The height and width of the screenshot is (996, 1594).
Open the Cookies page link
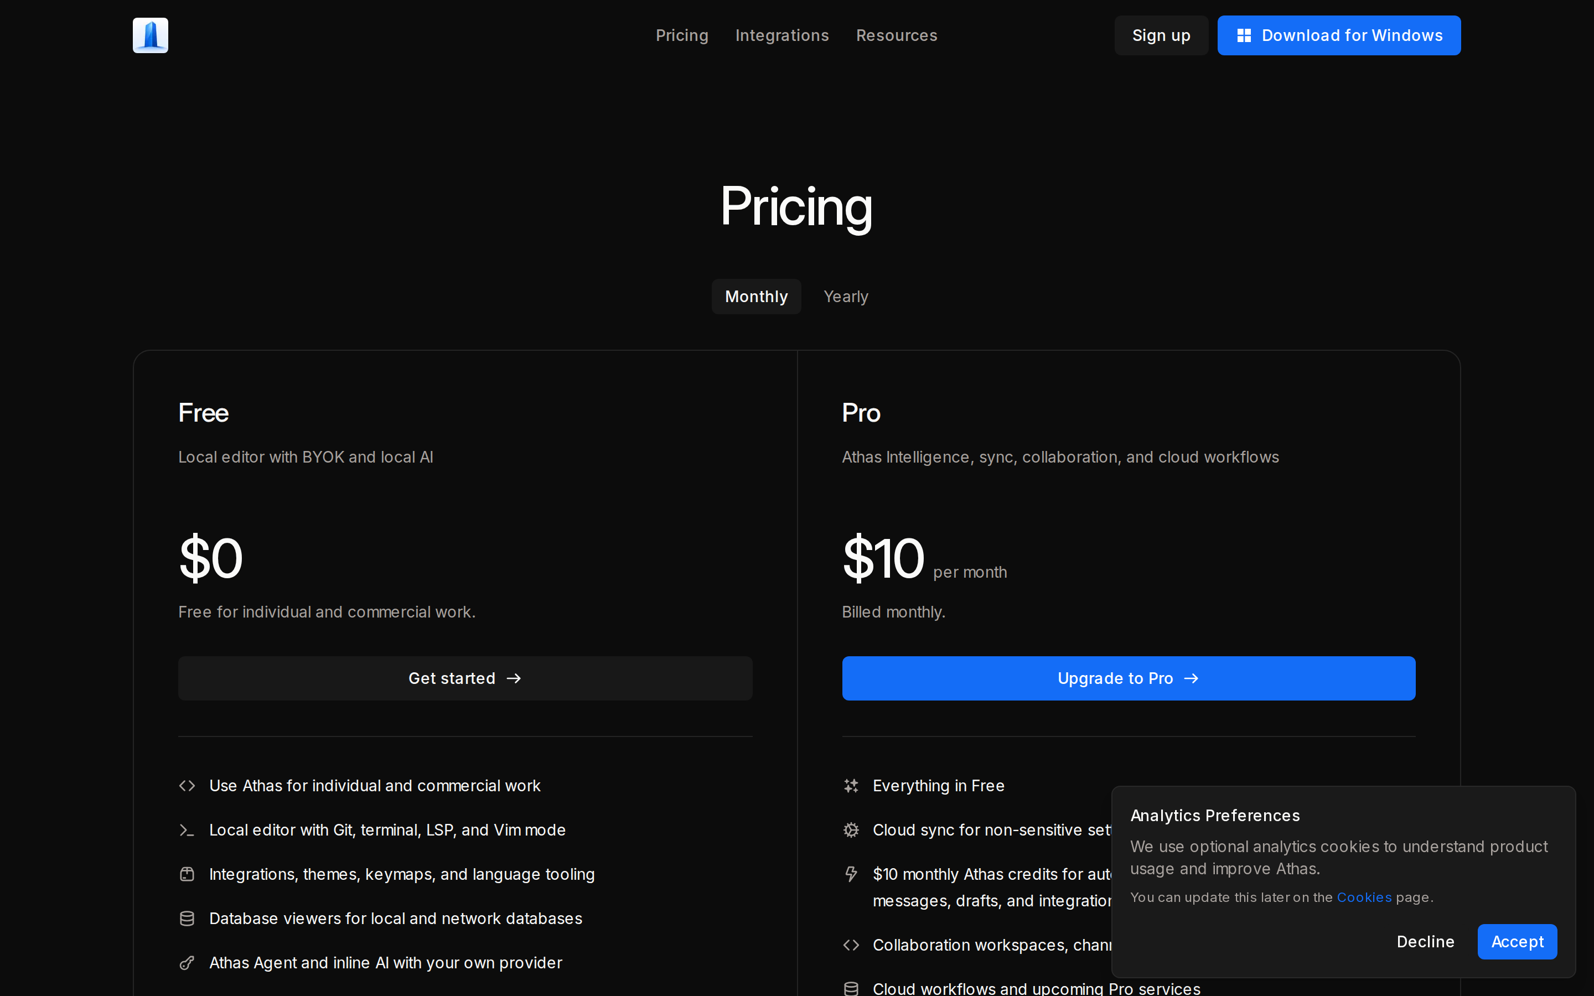pos(1364,897)
